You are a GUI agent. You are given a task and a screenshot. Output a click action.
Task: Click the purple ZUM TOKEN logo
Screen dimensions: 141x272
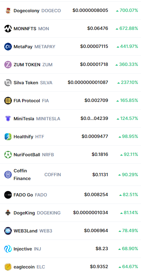[8, 65]
